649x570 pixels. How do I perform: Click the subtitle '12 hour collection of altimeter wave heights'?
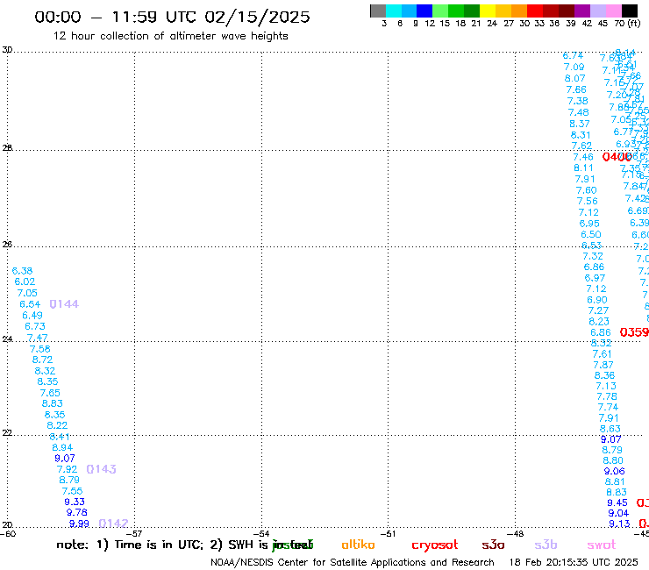[x=170, y=36]
